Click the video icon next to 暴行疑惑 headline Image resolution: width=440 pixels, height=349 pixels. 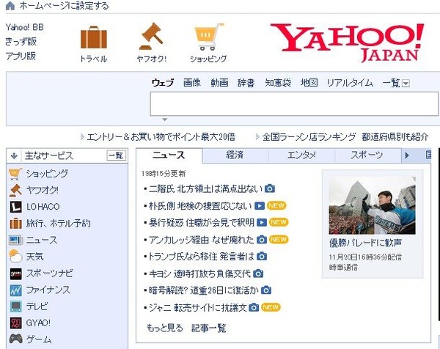pos(262,223)
